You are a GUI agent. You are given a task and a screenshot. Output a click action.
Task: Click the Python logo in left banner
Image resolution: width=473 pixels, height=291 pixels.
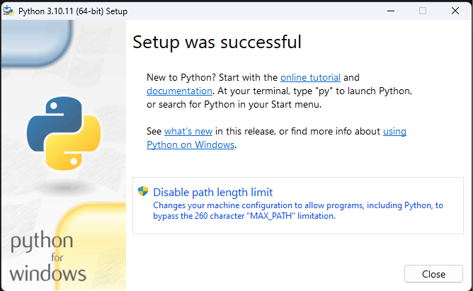pos(64,134)
